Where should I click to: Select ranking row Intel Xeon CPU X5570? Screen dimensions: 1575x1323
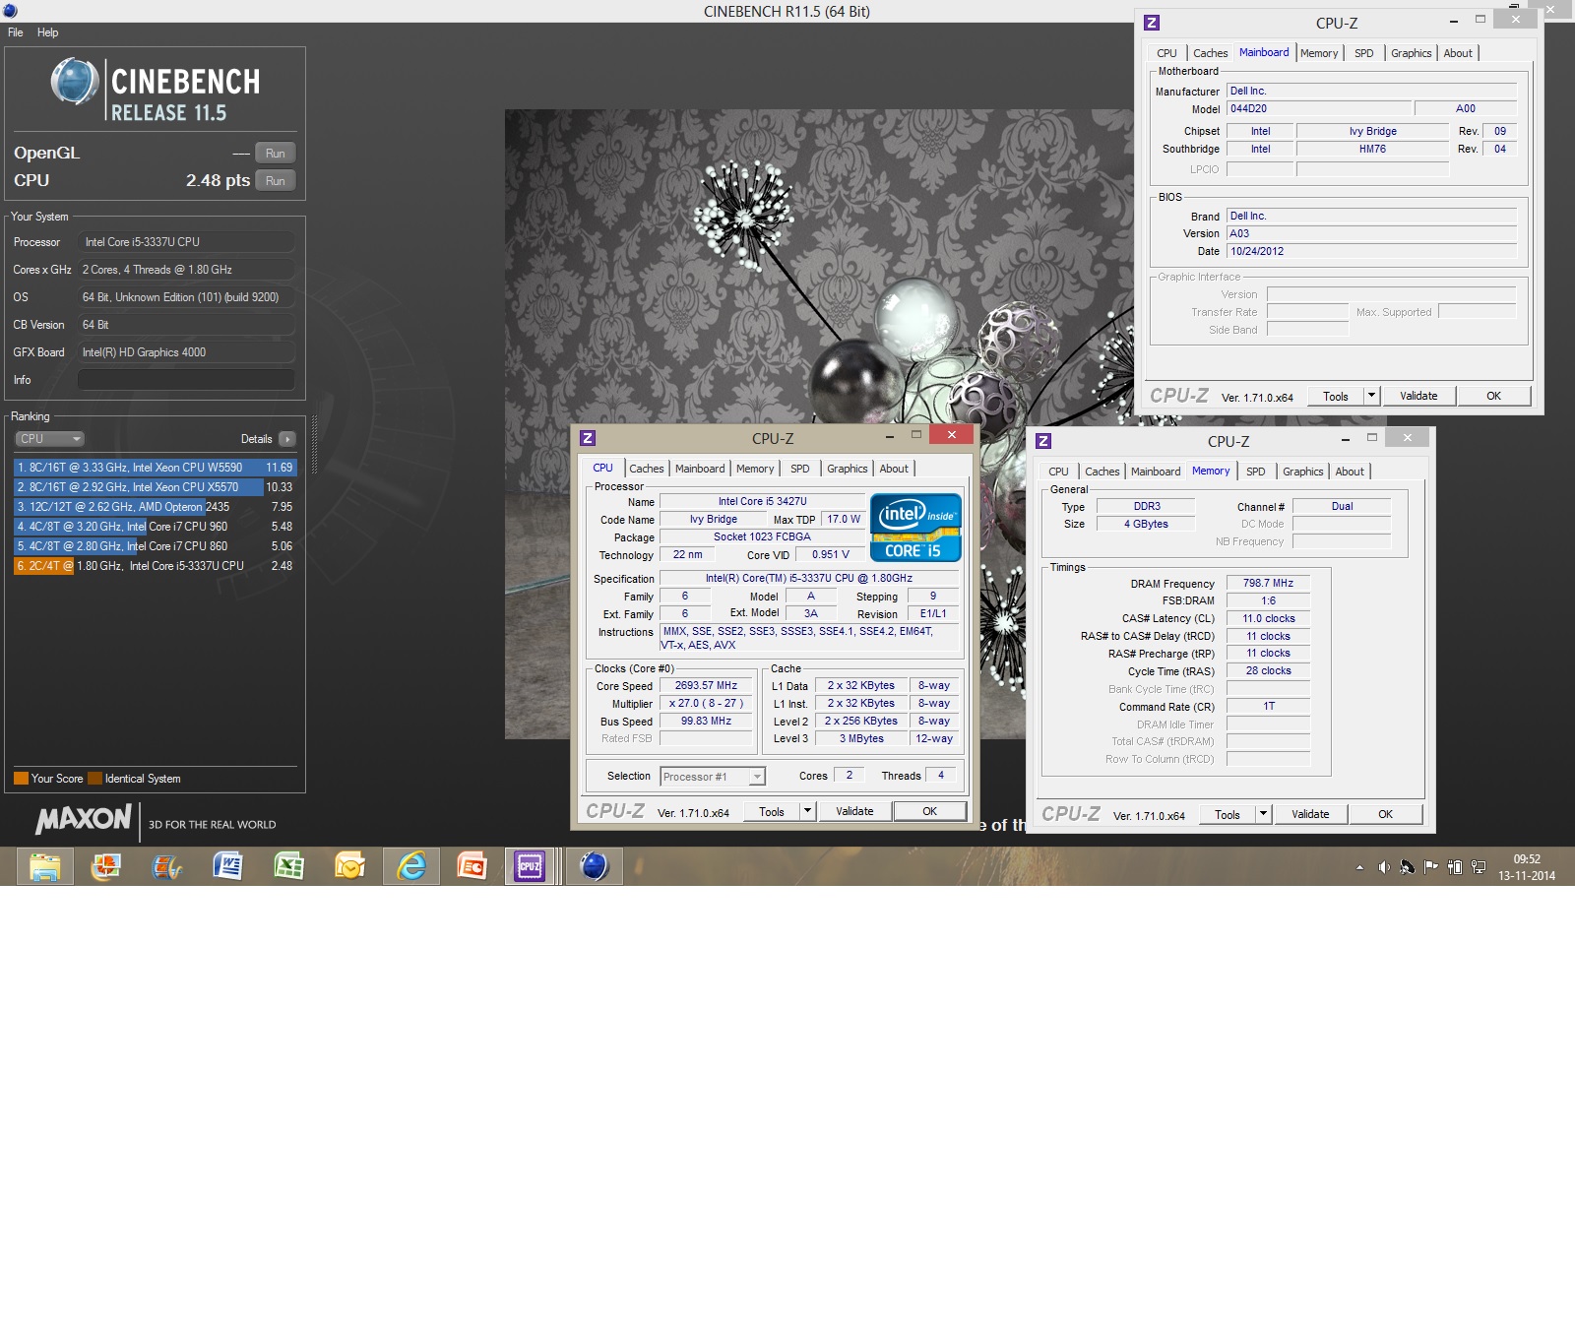point(155,487)
